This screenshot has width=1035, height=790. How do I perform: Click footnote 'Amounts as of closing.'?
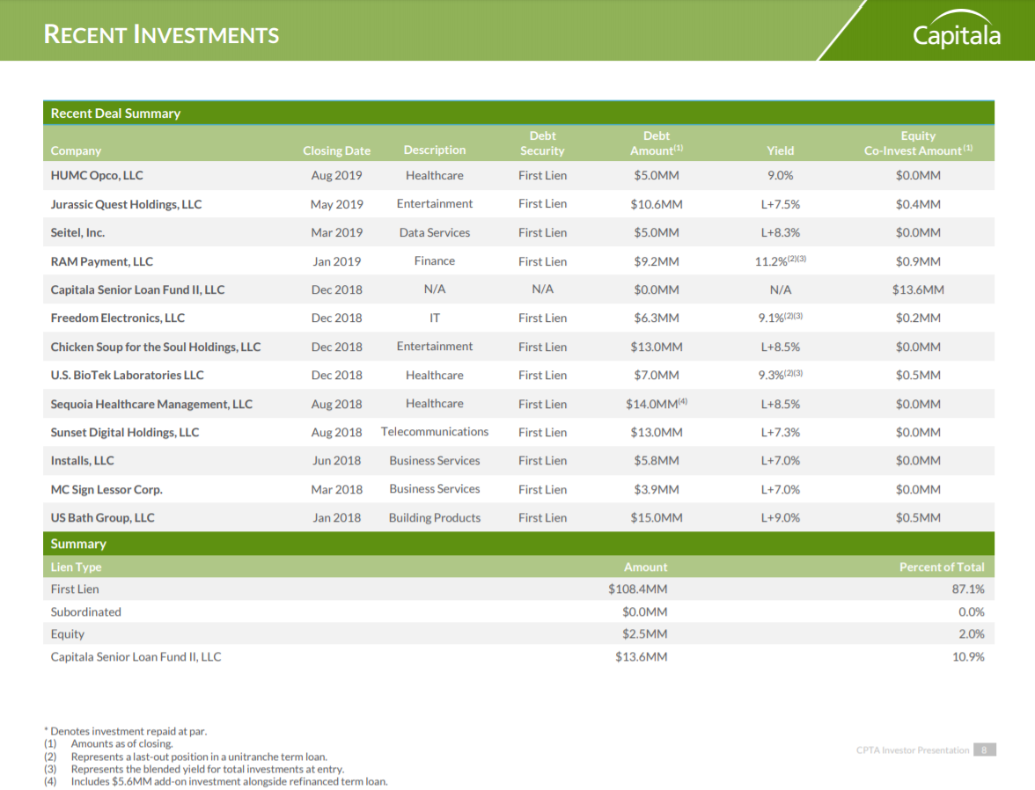pyautogui.click(x=122, y=743)
